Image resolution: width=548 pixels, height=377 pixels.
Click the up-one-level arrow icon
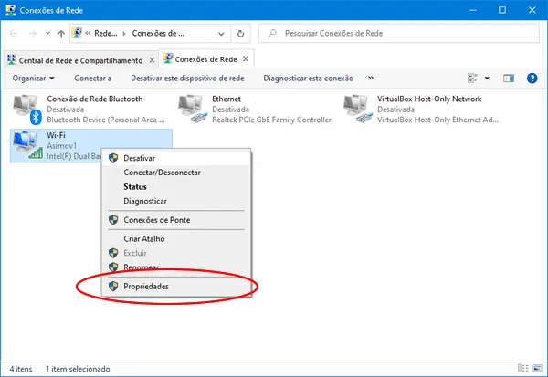tap(61, 34)
